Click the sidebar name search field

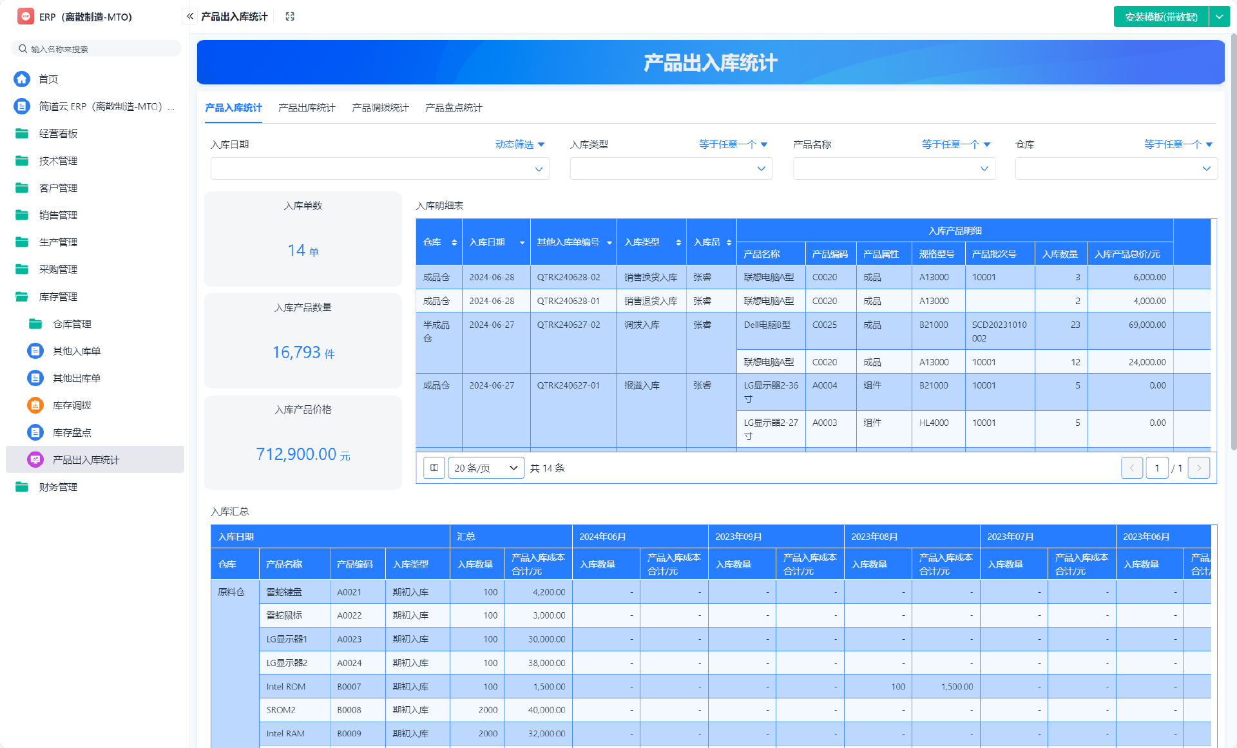(97, 49)
